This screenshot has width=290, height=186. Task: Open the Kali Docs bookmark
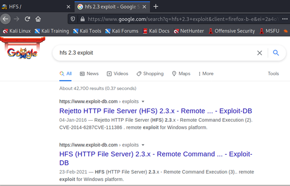(x=156, y=31)
